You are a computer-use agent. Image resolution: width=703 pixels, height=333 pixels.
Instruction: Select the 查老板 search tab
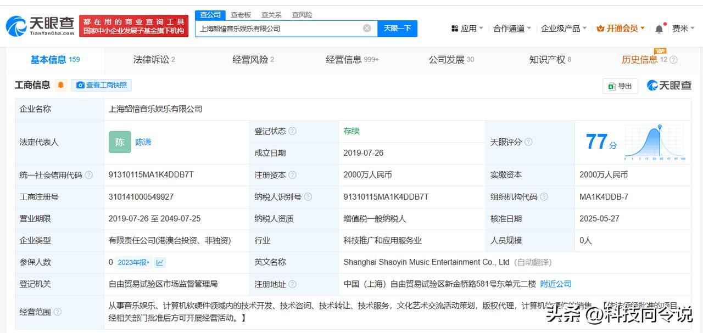241,15
